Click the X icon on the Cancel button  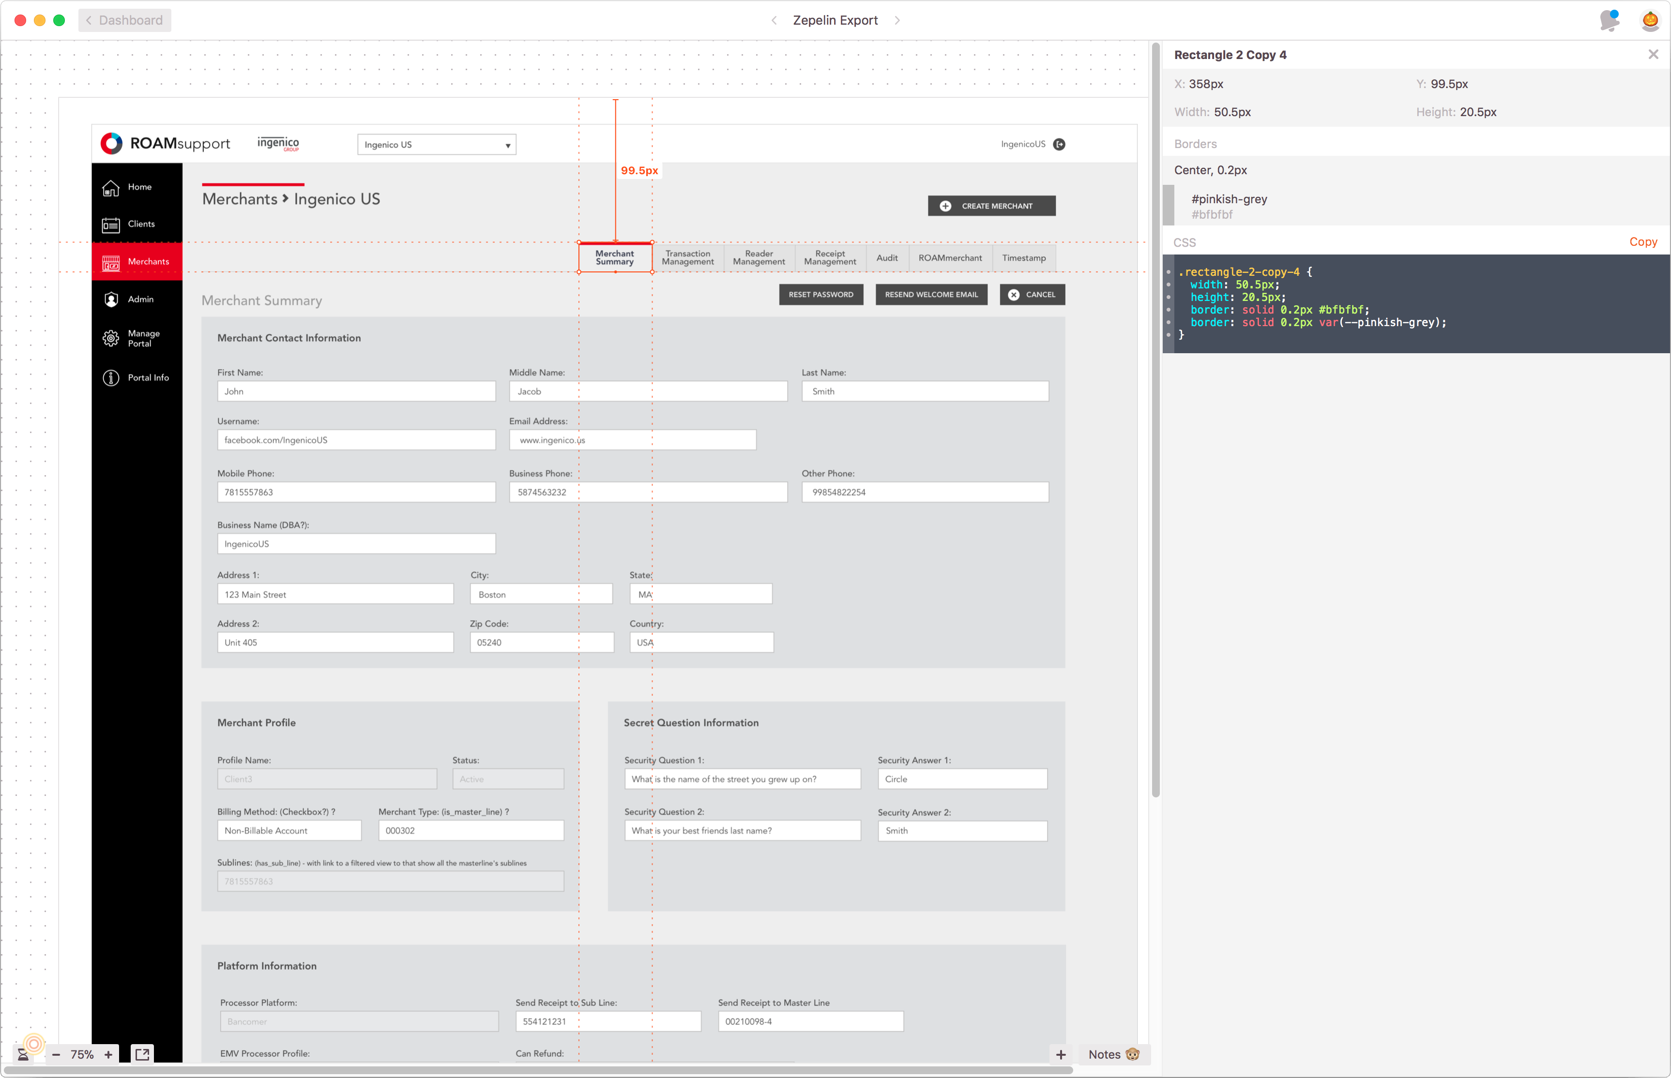[1013, 295]
